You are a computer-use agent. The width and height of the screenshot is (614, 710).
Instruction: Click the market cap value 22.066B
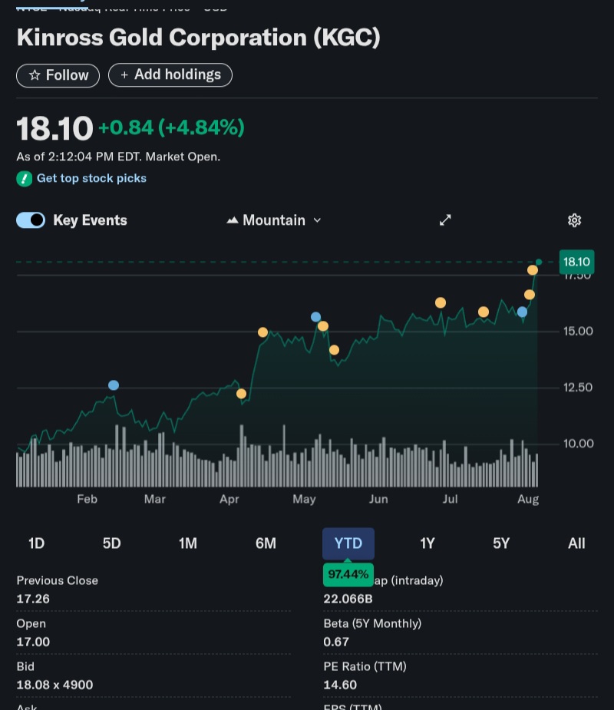348,599
